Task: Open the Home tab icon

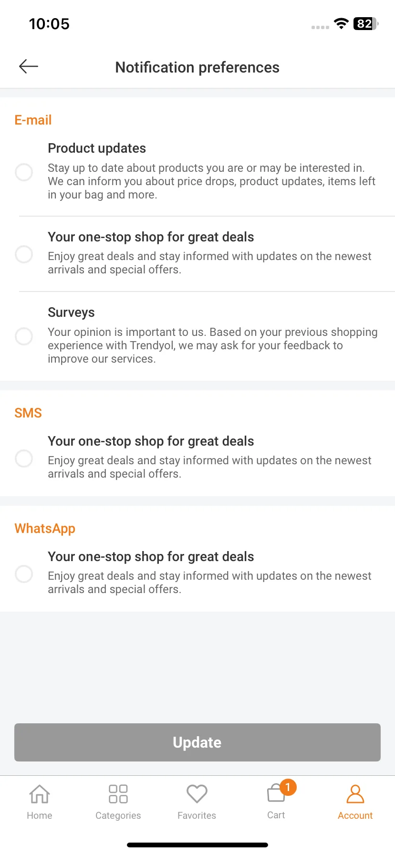Action: coord(40,794)
